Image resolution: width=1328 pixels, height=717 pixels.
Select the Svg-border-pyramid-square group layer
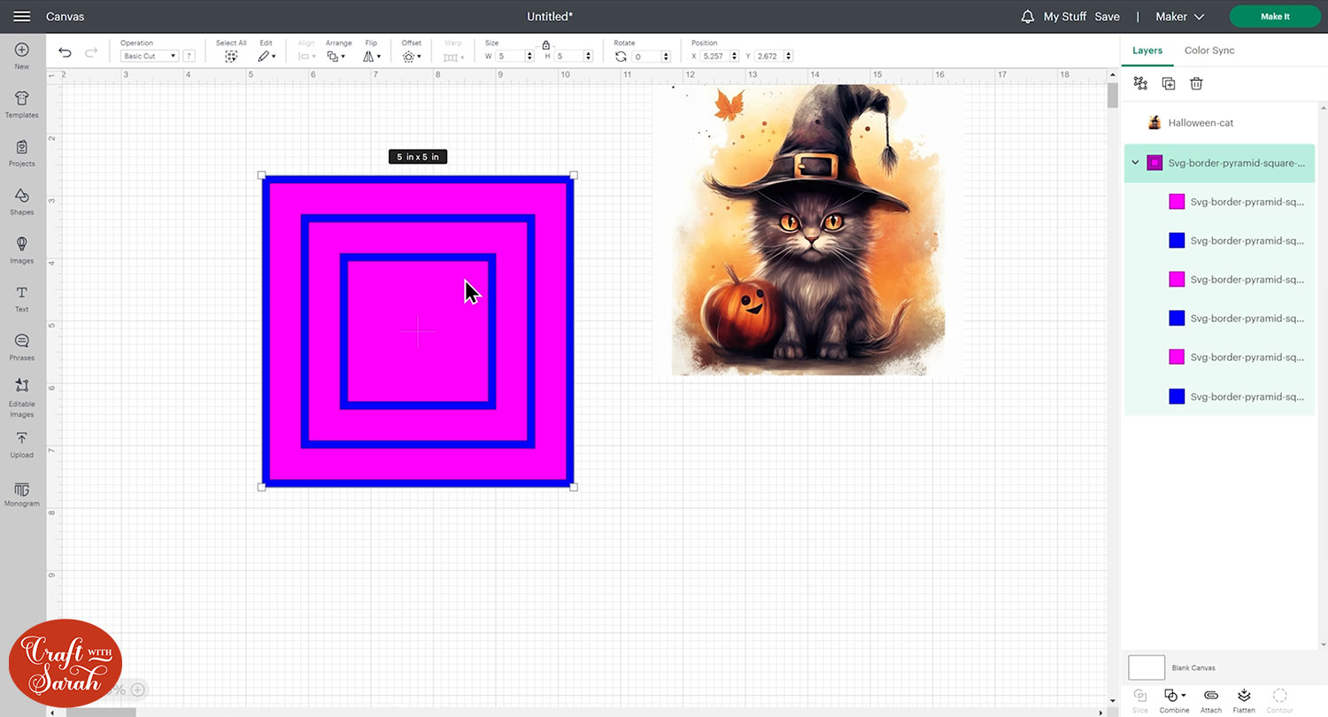click(1219, 163)
